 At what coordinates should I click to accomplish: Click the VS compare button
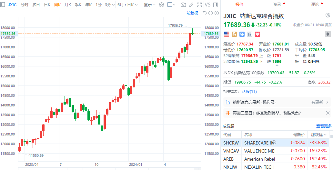coord(207,5)
